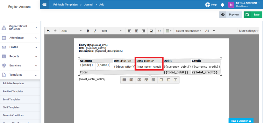Open the 10pt font size dropdown
The image size is (263, 123).
pyautogui.click(x=111, y=31)
